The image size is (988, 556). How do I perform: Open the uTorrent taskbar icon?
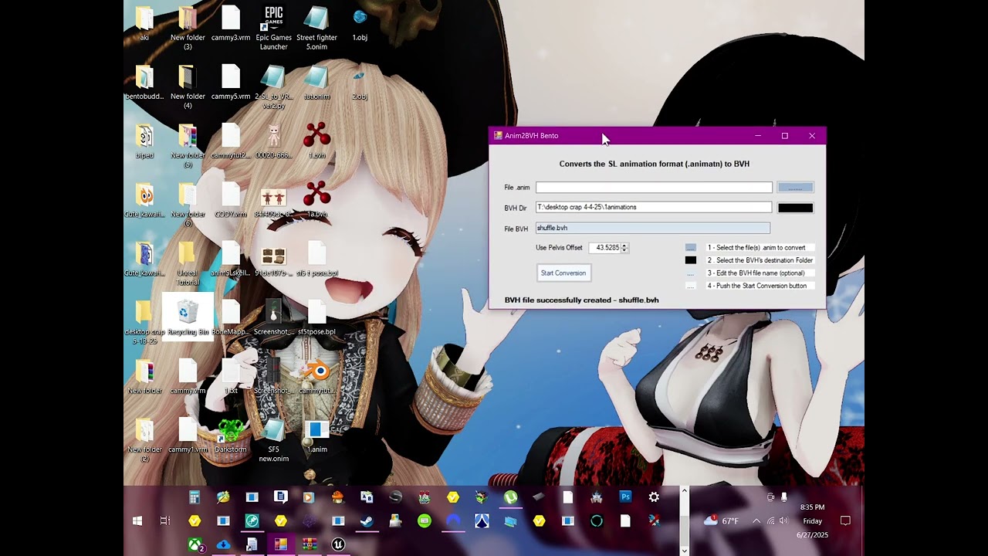(510, 497)
